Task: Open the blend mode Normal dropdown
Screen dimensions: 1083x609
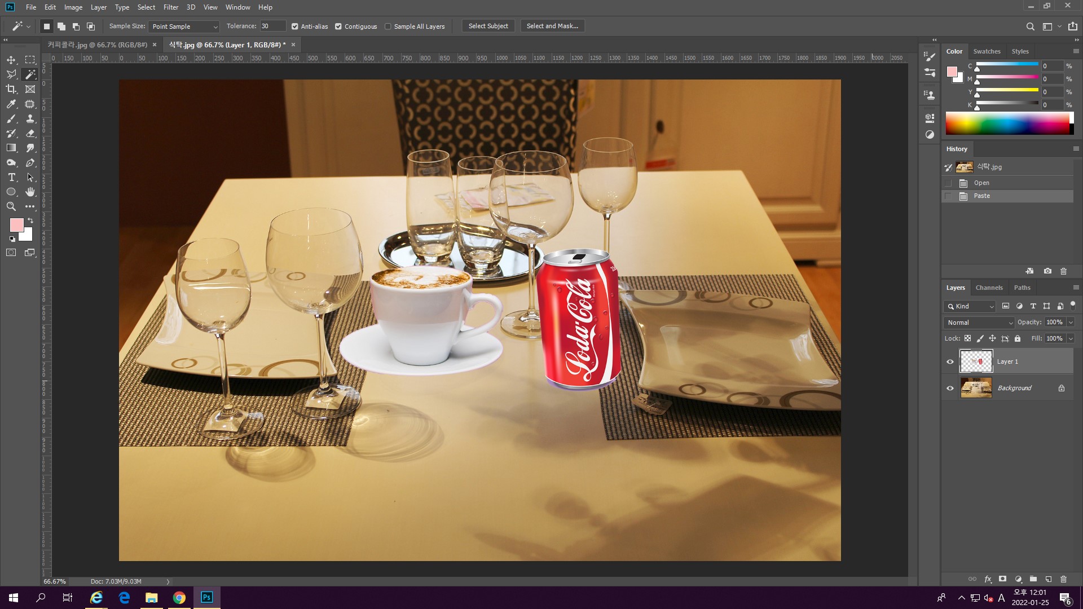Action: pyautogui.click(x=979, y=323)
